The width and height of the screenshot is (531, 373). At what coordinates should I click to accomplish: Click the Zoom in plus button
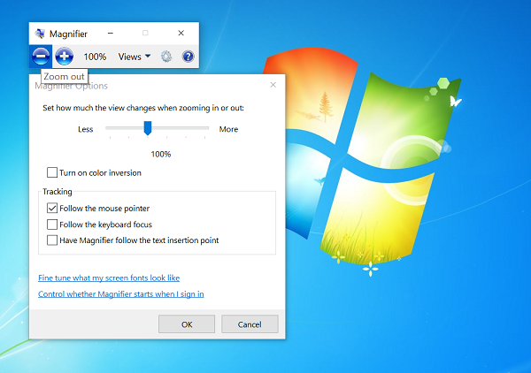pos(64,57)
